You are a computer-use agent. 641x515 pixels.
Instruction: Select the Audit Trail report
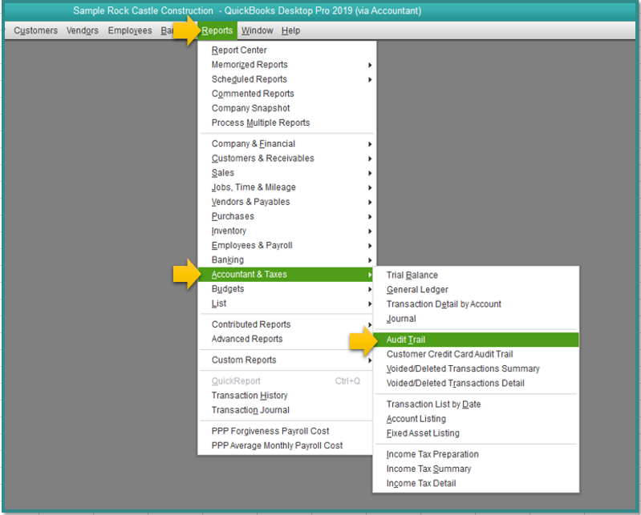click(x=477, y=340)
